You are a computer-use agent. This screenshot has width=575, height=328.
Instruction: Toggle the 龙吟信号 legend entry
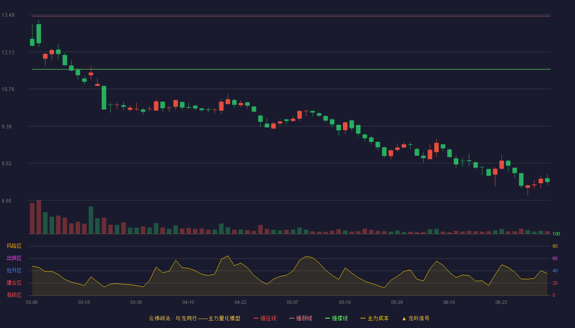click(x=416, y=318)
